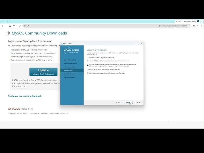Select 'No, I will manage the permissions' option
204x153 pixels.
pos(88,73)
